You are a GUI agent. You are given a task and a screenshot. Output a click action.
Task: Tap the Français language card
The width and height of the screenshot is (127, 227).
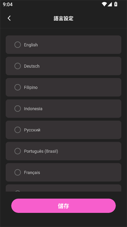tap(63, 172)
